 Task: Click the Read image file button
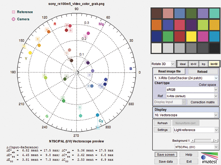click(169, 71)
